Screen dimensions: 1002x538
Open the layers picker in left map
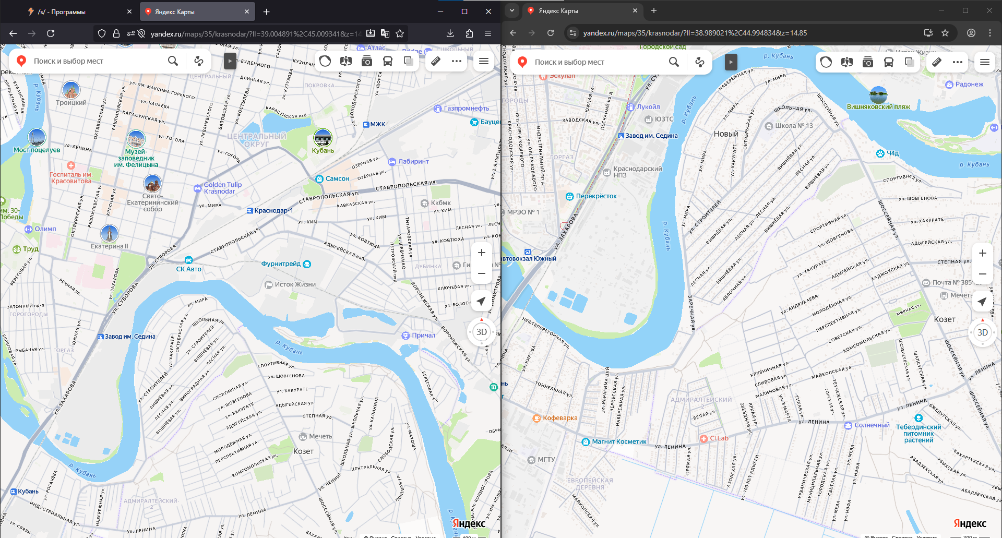point(409,61)
